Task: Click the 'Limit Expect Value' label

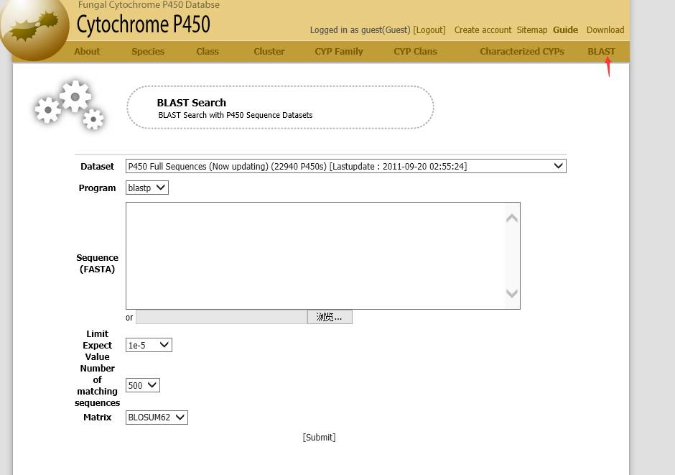Action: [x=97, y=346]
